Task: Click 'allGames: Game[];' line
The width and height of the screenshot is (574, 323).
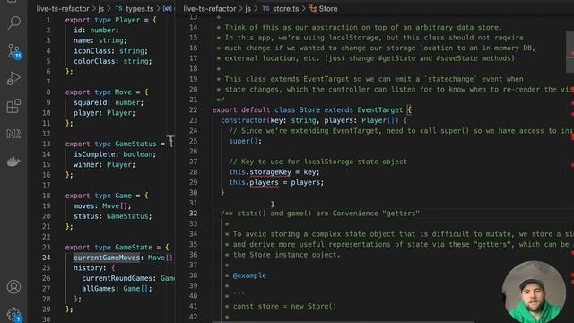Action: tap(117, 289)
